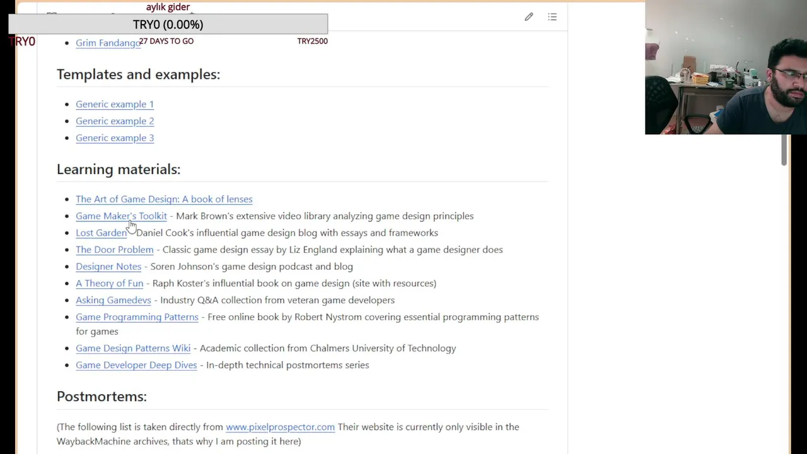The width and height of the screenshot is (807, 454).
Task: Open Generic example 1 template
Action: [115, 104]
